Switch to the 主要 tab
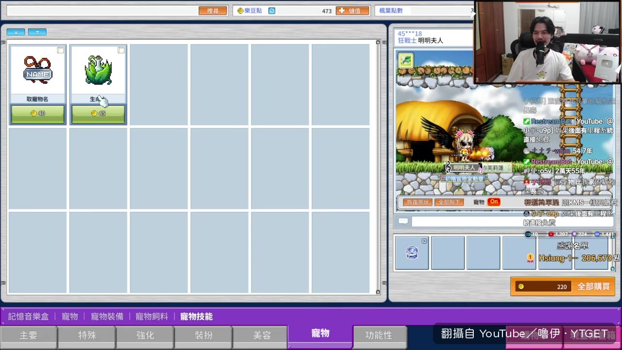 29,335
